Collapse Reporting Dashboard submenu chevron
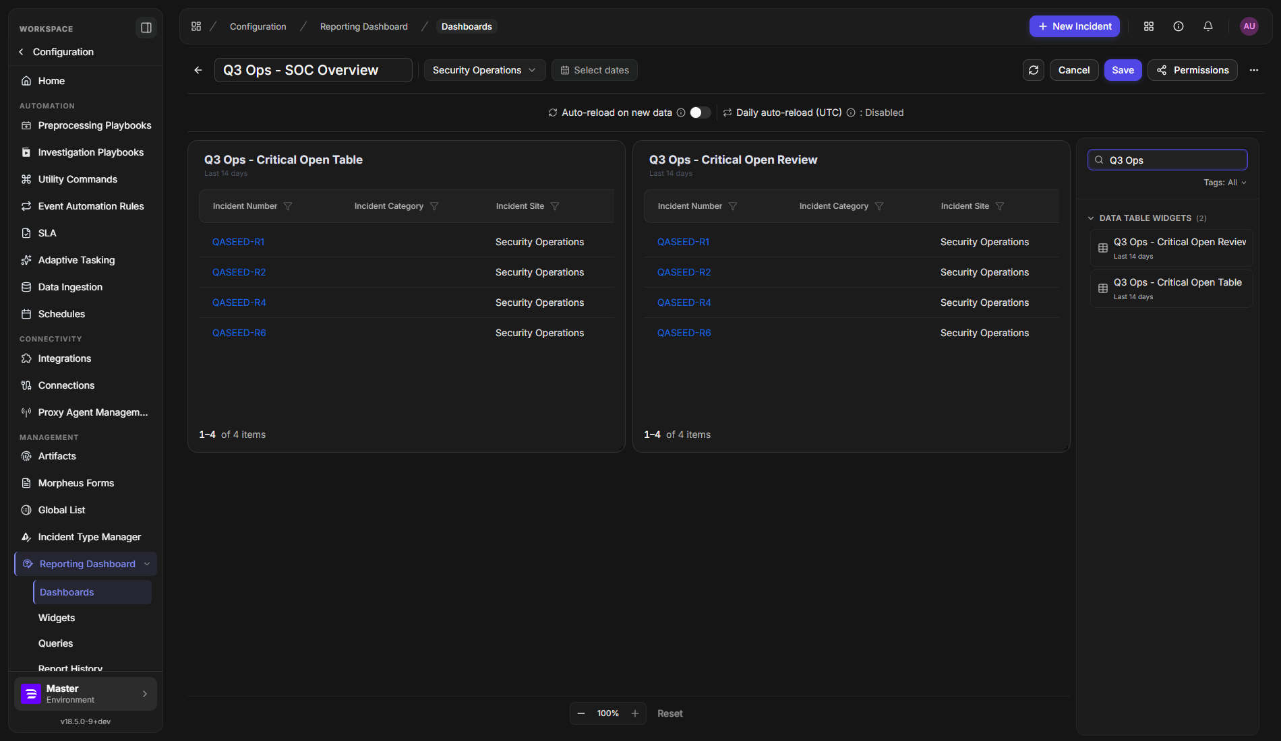The height and width of the screenshot is (741, 1281). coord(147,564)
